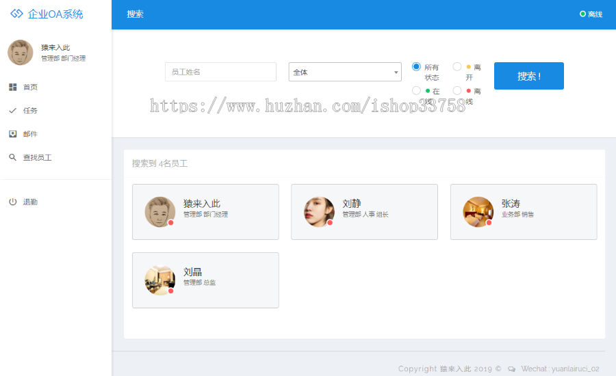Click 管理部 总监 text

[x=200, y=282]
